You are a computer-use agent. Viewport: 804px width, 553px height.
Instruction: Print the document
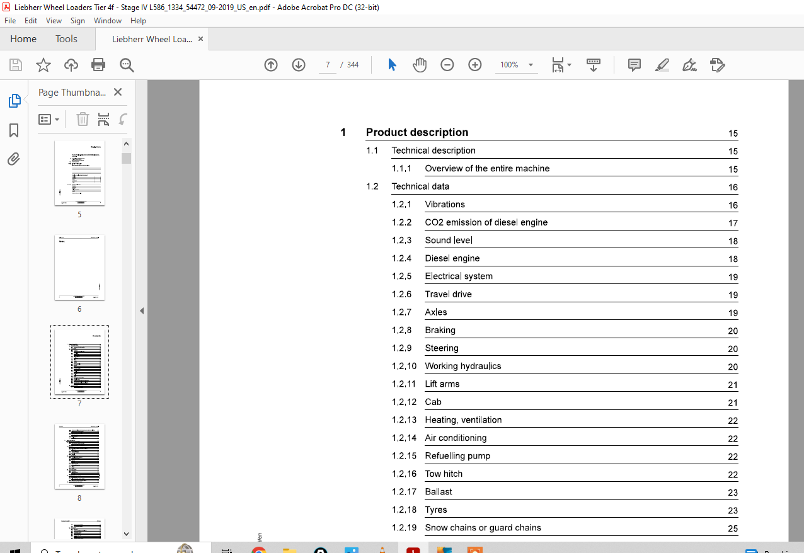point(98,65)
